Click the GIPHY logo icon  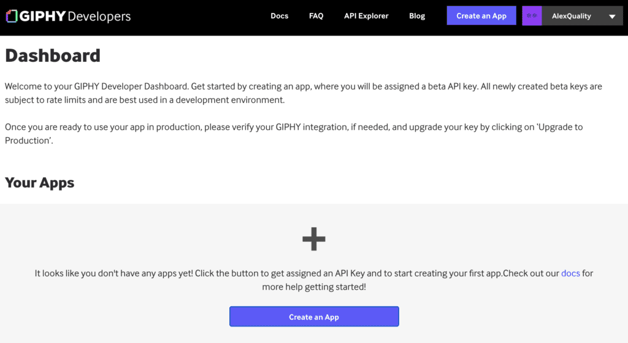click(11, 17)
